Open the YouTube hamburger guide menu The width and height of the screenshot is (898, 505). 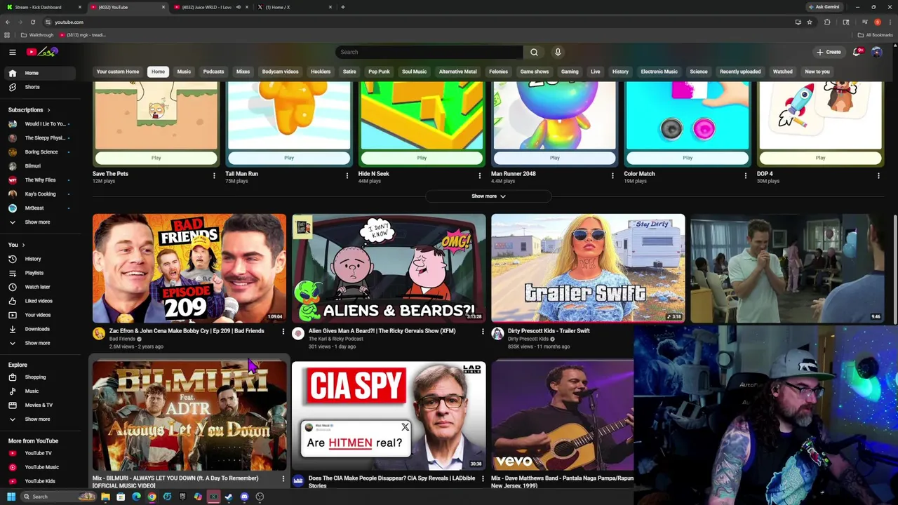point(12,52)
